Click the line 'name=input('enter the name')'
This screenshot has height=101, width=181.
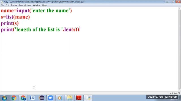36,11
